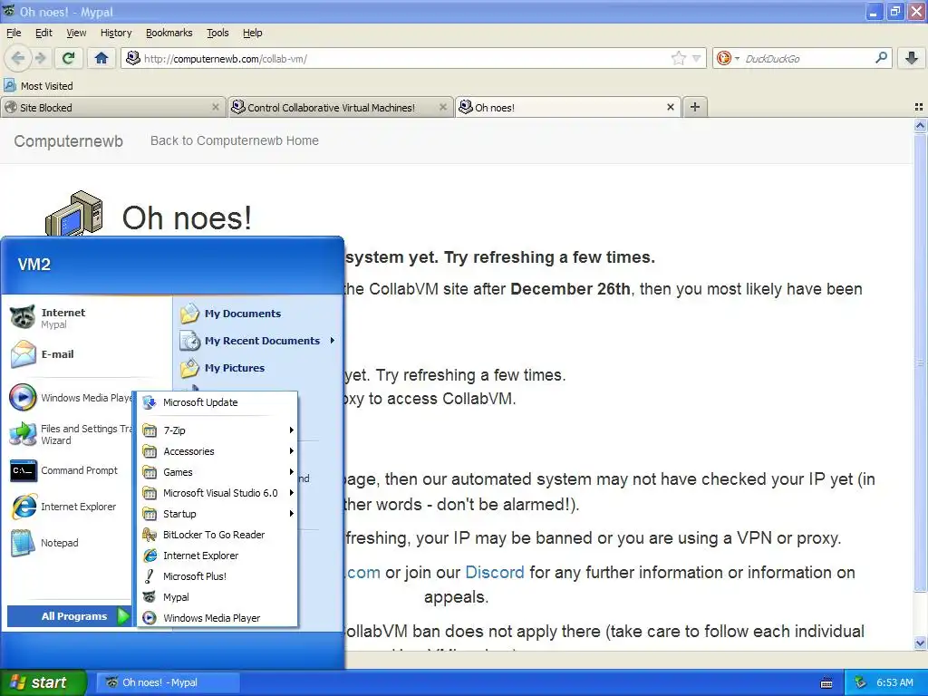Open Internet Explorer in the Start menu left pane
The height and width of the screenshot is (696, 928).
(x=70, y=507)
